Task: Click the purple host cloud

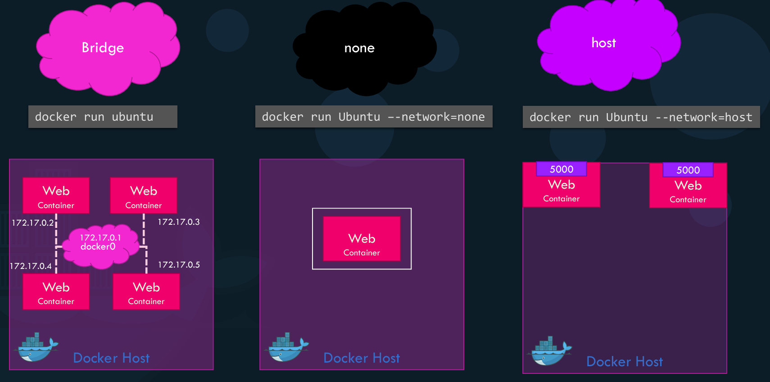Action: tap(607, 44)
